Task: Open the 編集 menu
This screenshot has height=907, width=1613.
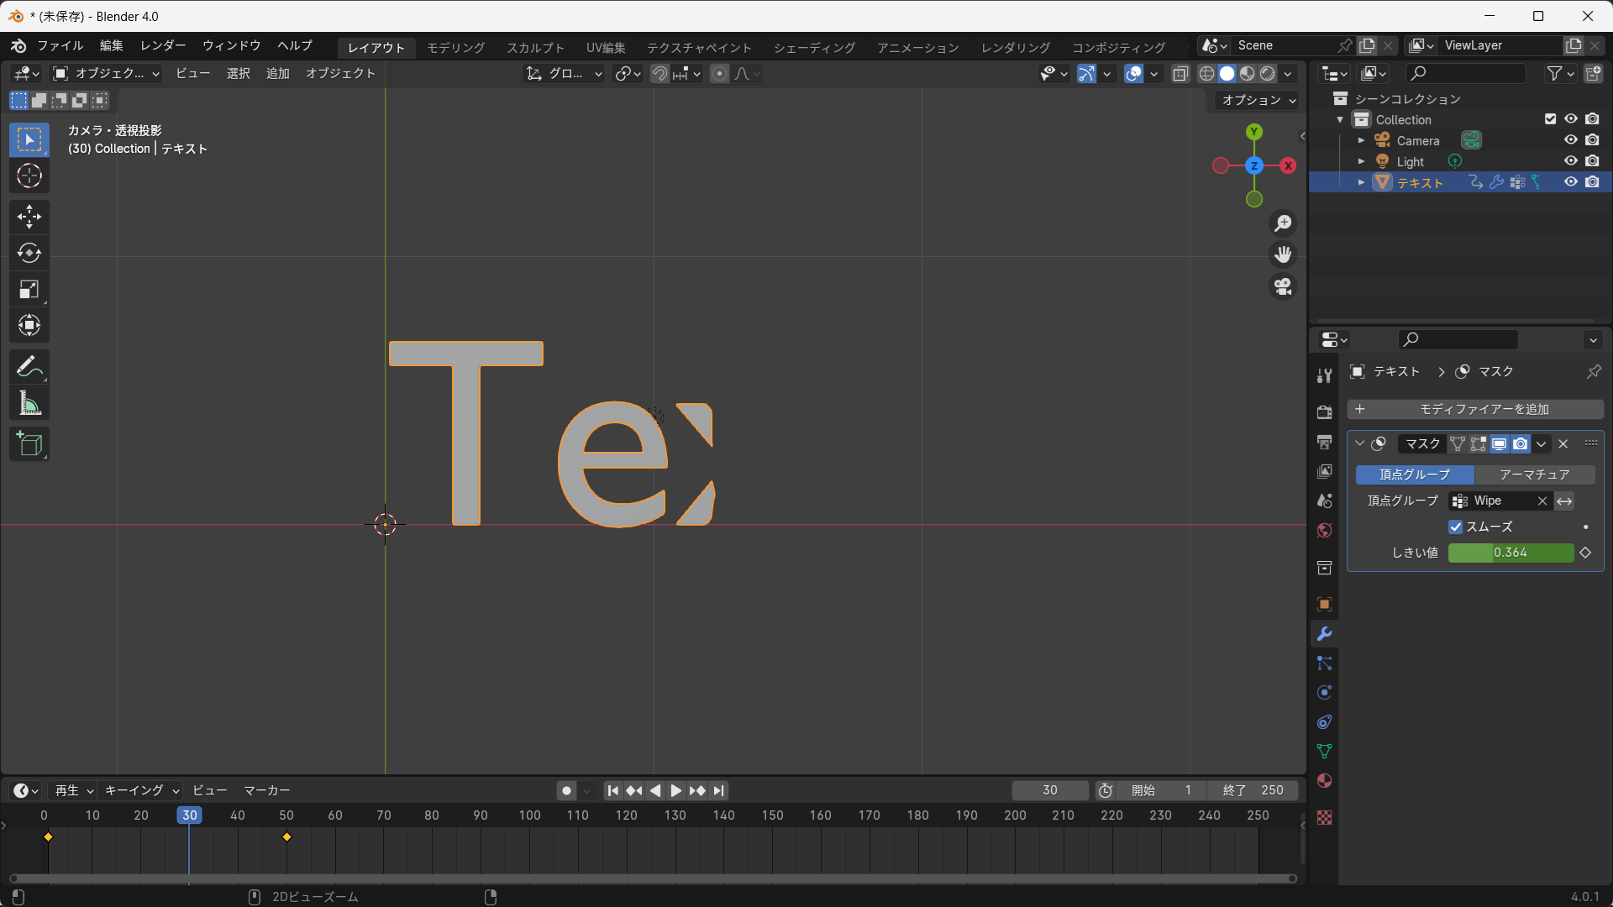Action: [x=111, y=45]
